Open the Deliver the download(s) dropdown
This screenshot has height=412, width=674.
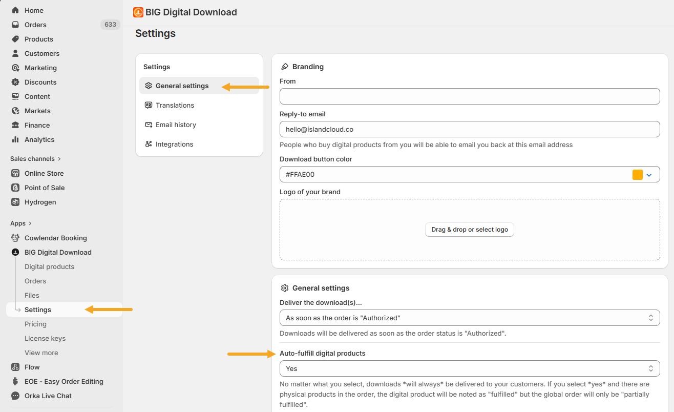[469, 318]
